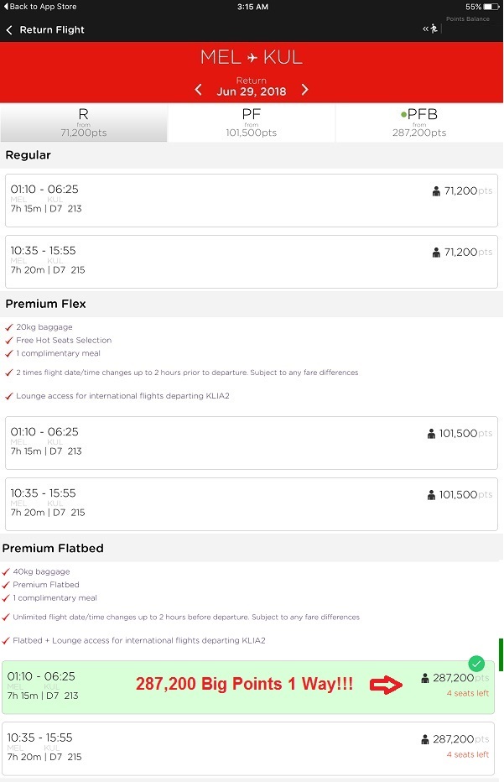Switch to the R 71,200pts fare tab
The width and height of the screenshot is (504, 782).
click(84, 123)
